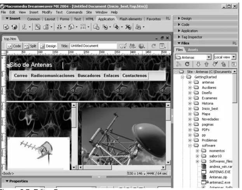
Task: Open the Local view dropdown
Action: 234,57
